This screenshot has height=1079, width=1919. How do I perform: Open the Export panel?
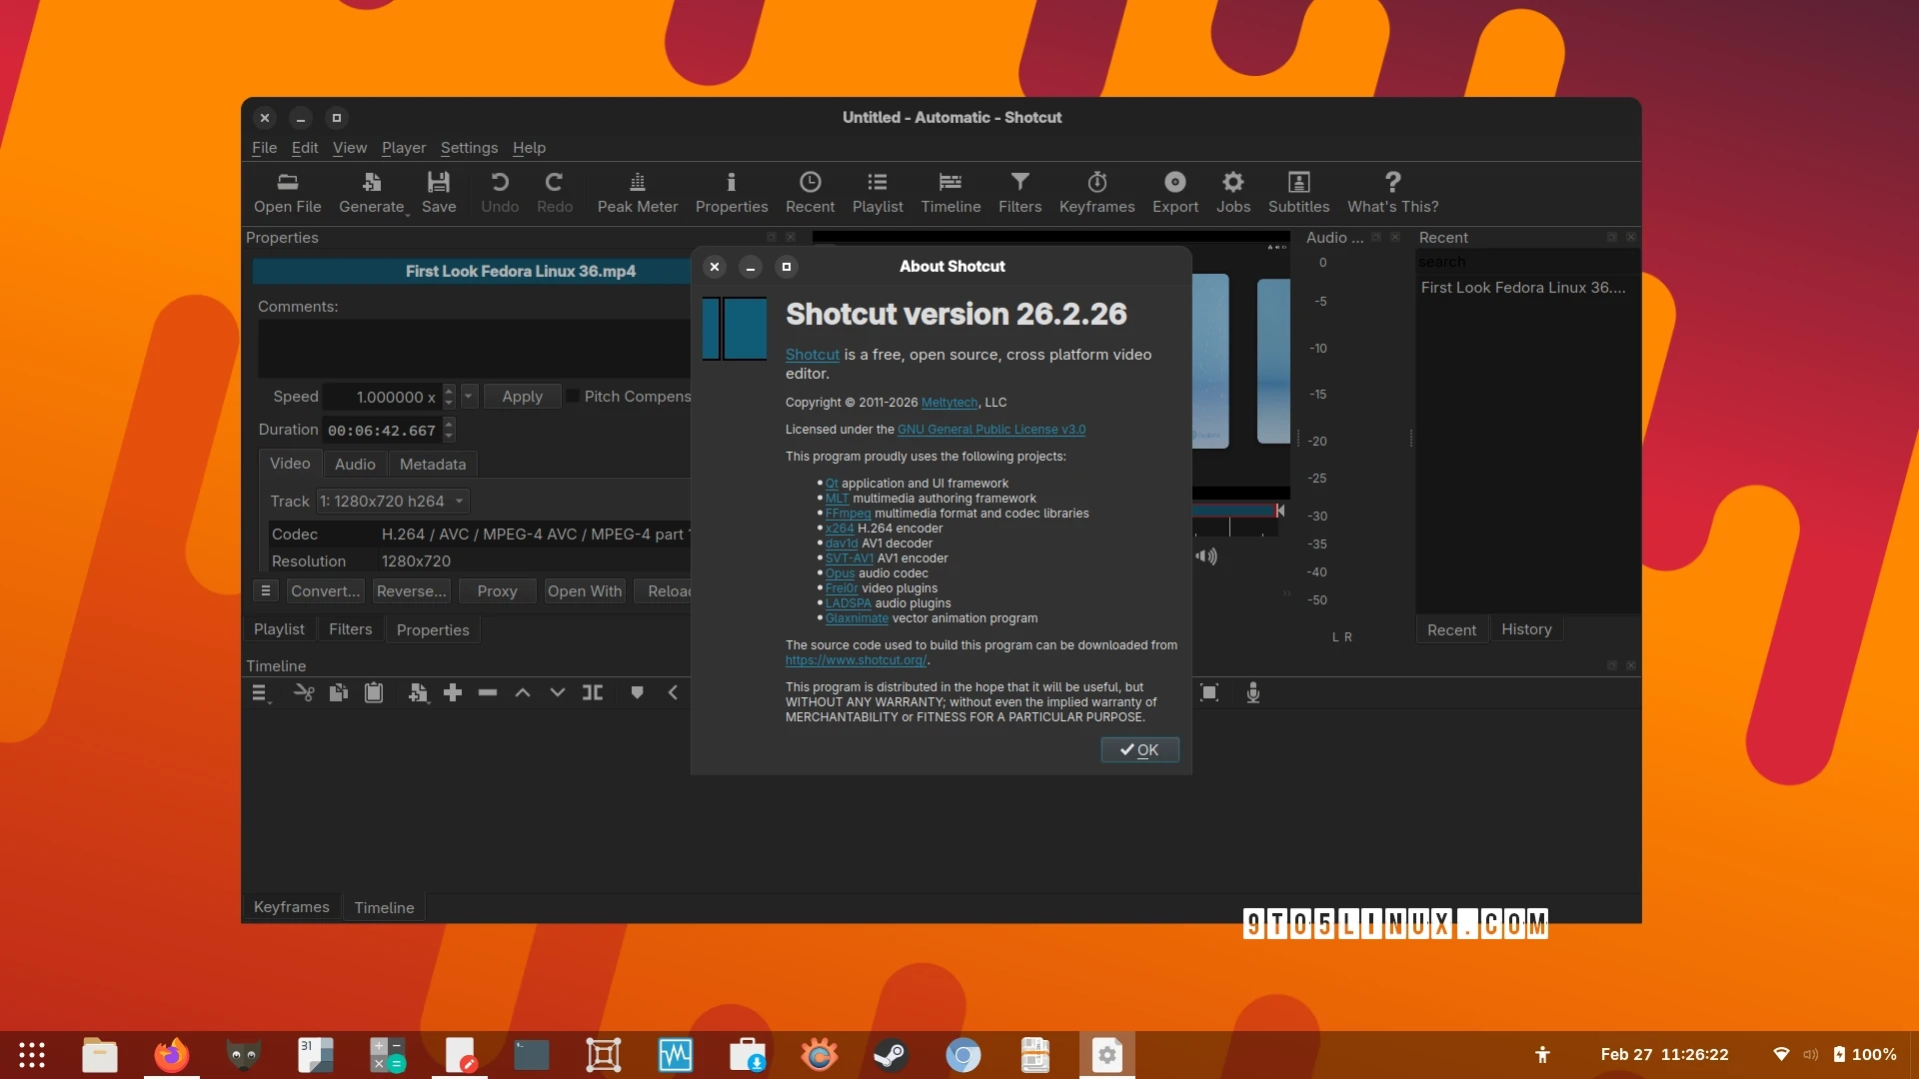point(1174,192)
